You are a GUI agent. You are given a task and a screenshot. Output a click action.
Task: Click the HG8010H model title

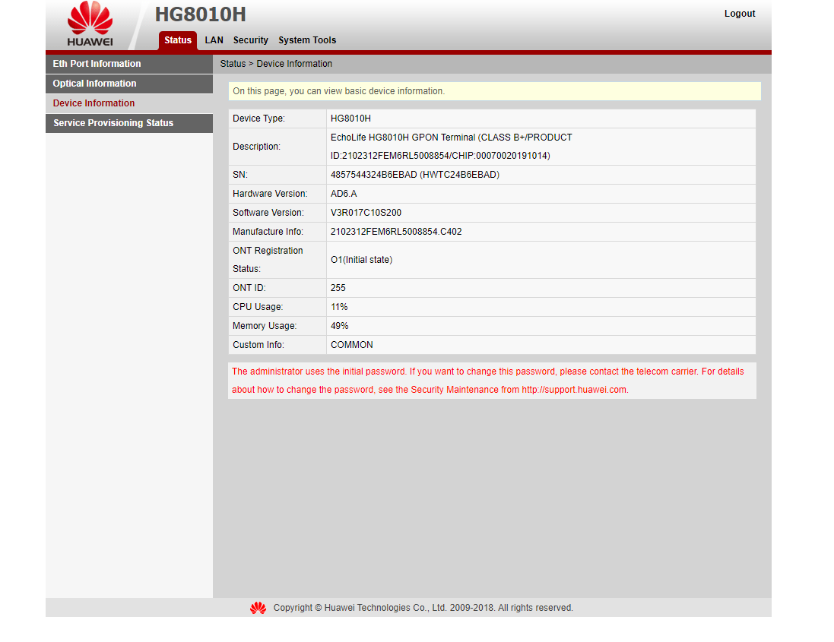click(201, 14)
